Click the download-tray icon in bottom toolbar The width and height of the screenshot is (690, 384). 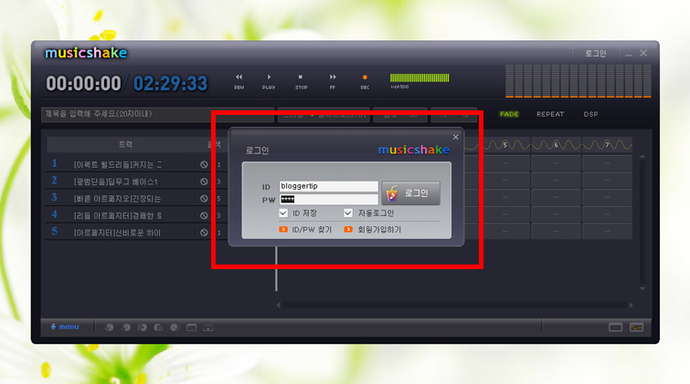coord(207,327)
